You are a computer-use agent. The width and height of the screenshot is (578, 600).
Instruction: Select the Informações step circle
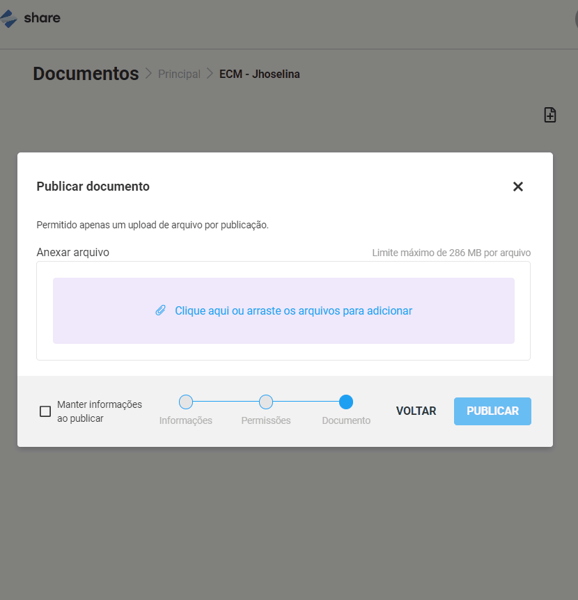[186, 402]
